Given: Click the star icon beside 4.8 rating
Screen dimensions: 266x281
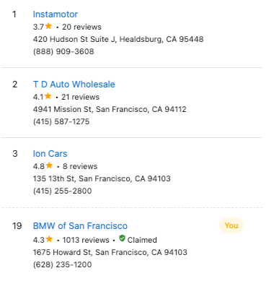Looking at the screenshot, I should (x=49, y=165).
